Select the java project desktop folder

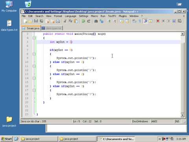pos(9,122)
